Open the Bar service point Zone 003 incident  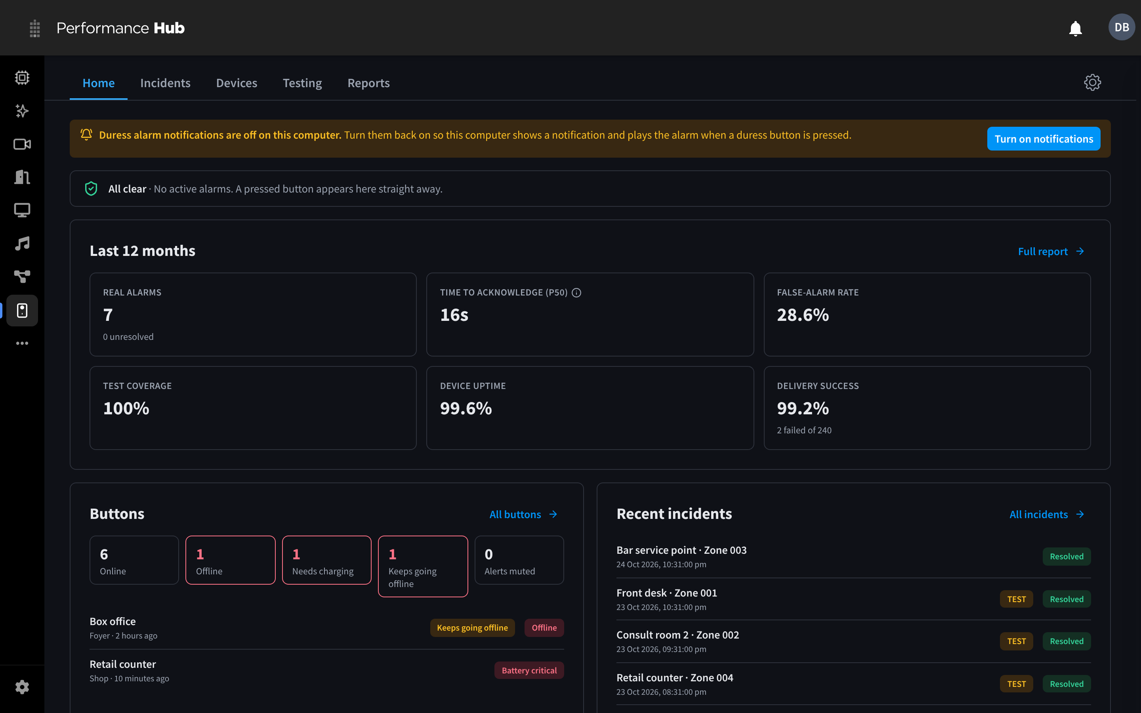point(853,557)
